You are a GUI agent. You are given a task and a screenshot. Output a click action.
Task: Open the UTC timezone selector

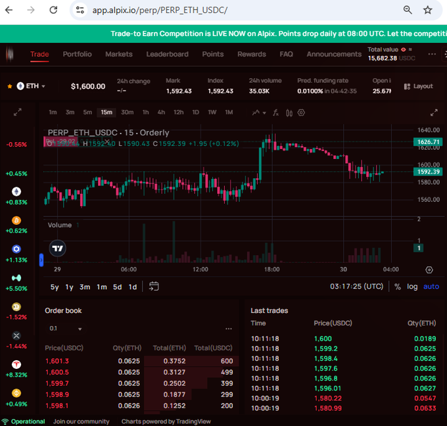tap(357, 286)
